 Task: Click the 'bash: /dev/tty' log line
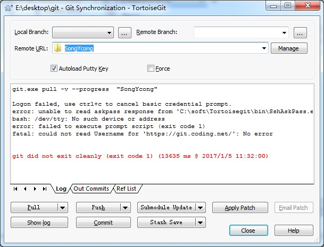88,119
